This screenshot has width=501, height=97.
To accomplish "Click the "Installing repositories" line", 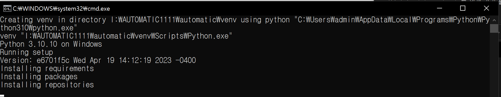I will (47, 85).
